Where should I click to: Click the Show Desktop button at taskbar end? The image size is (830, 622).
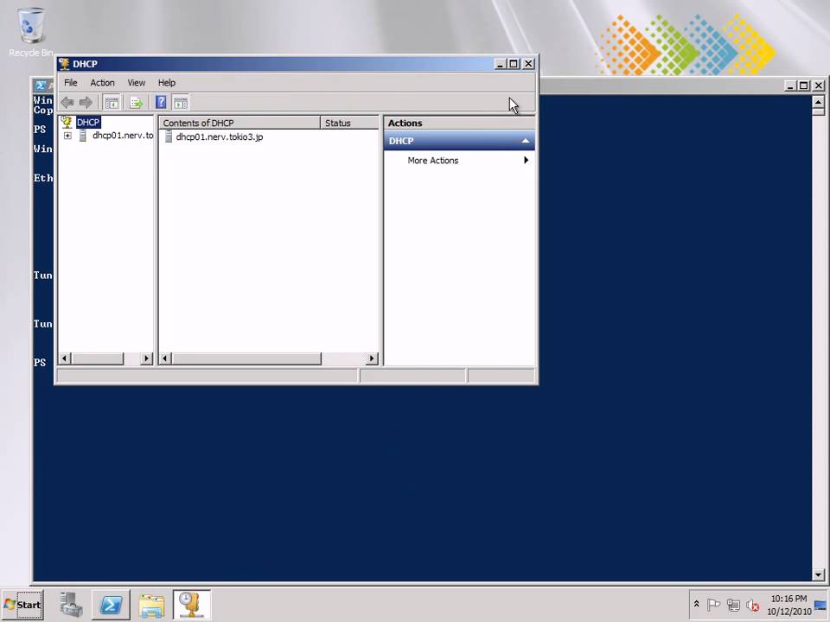pos(821,605)
